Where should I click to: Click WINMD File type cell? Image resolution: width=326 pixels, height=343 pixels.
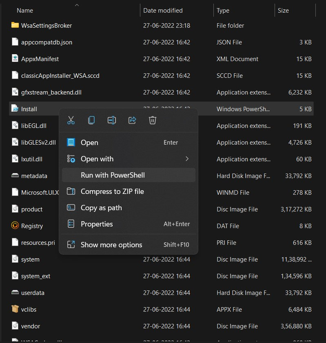pos(233,193)
